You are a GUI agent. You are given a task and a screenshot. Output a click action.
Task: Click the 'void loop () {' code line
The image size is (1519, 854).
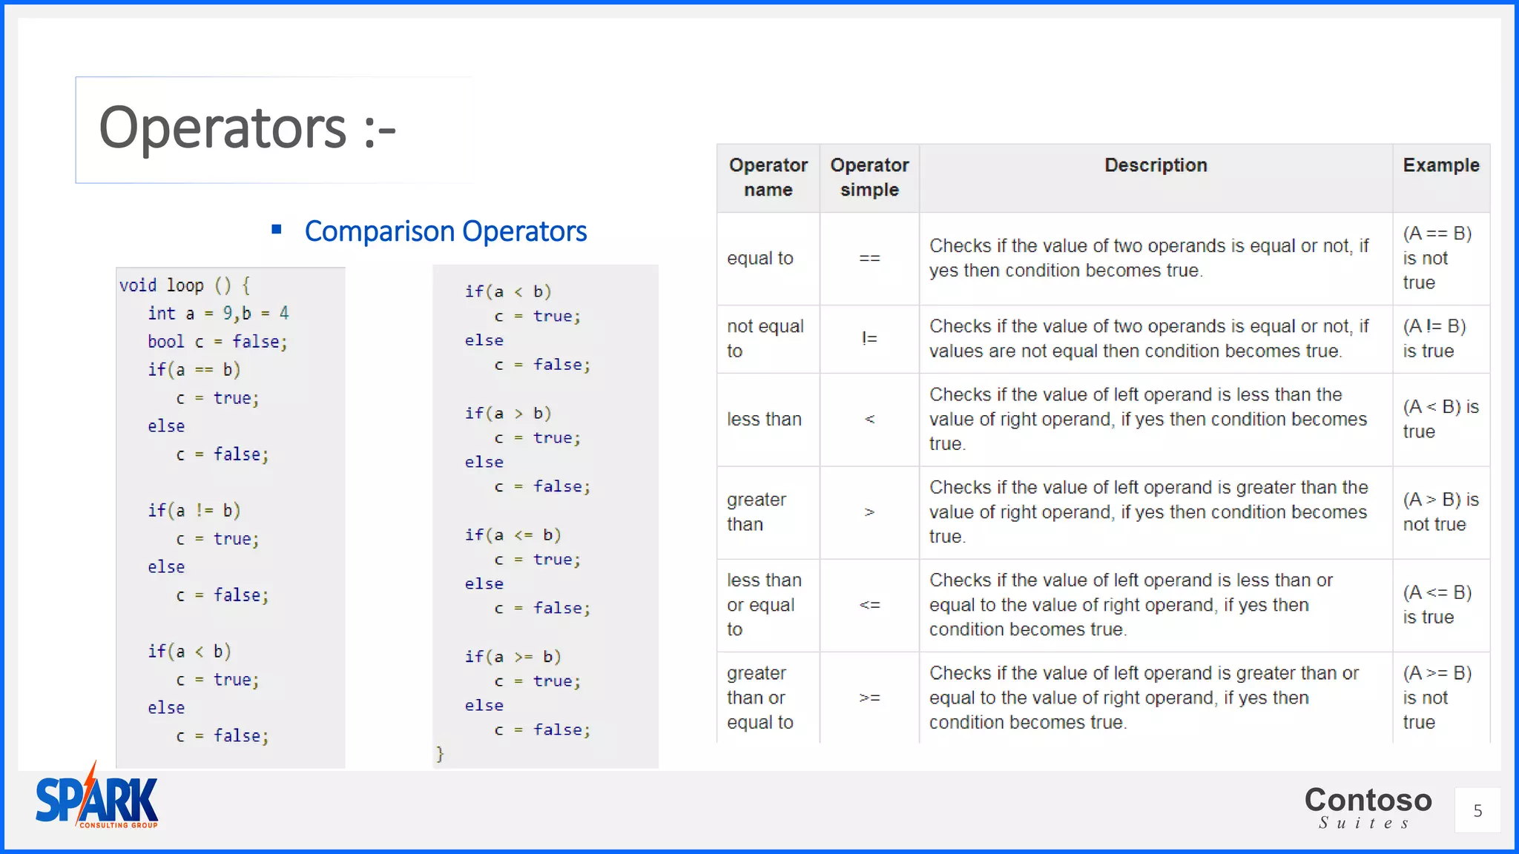point(185,285)
